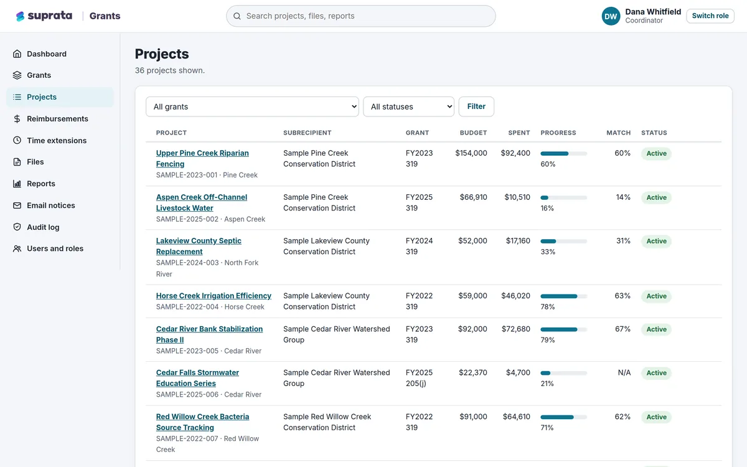The image size is (747, 467).
Task: Click the Reports bar chart icon
Action: coord(17,184)
